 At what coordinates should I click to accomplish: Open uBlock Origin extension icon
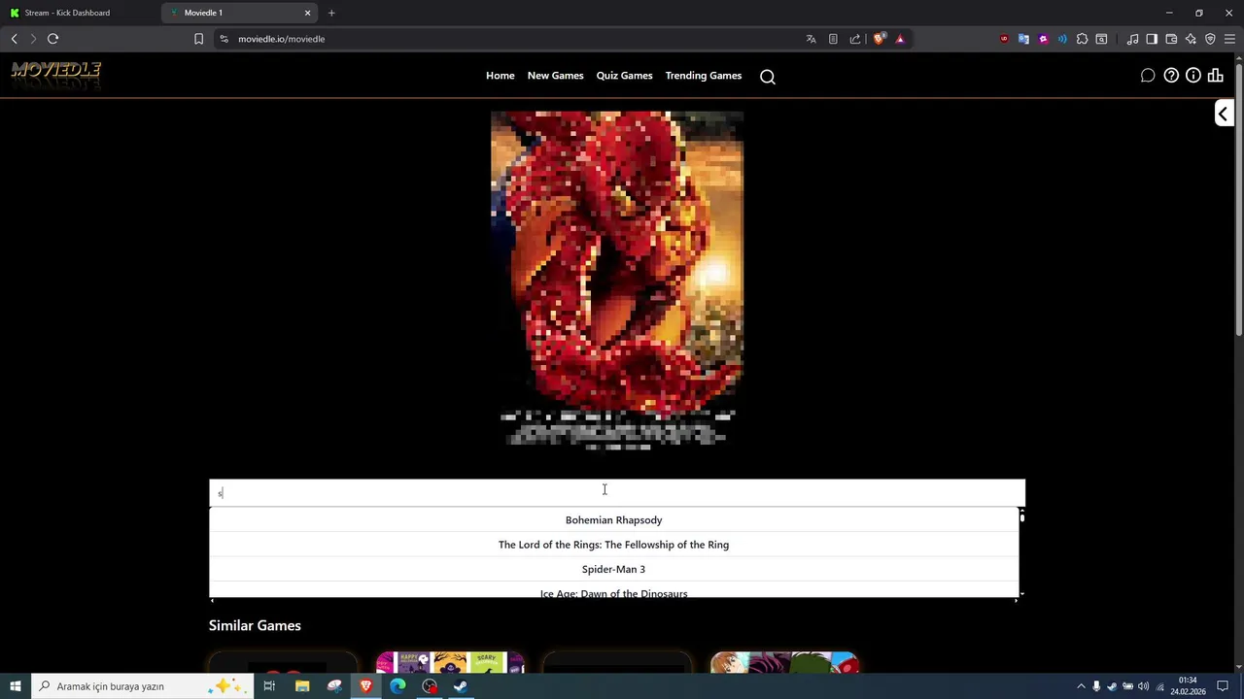pos(1004,39)
